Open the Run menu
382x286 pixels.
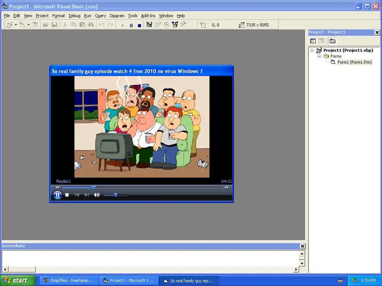[87, 16]
